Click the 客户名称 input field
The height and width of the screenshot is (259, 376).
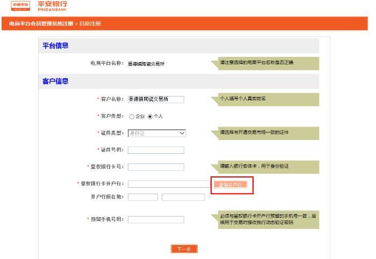156,99
